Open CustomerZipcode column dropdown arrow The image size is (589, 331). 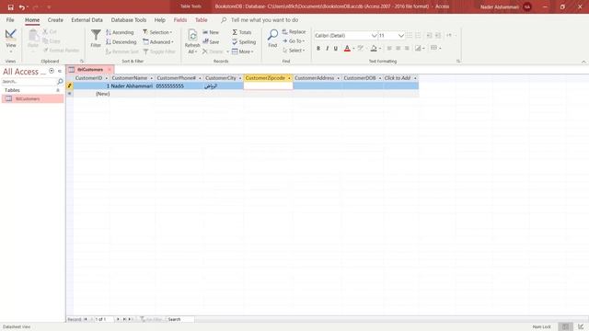click(289, 78)
